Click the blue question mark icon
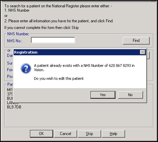The height and width of the screenshot is (142, 158). pos(26,69)
